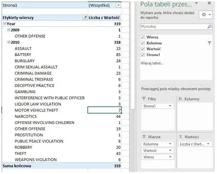Open the Kolumna field menu in Wiersze area
The image size is (217, 174).
click(x=171, y=144)
